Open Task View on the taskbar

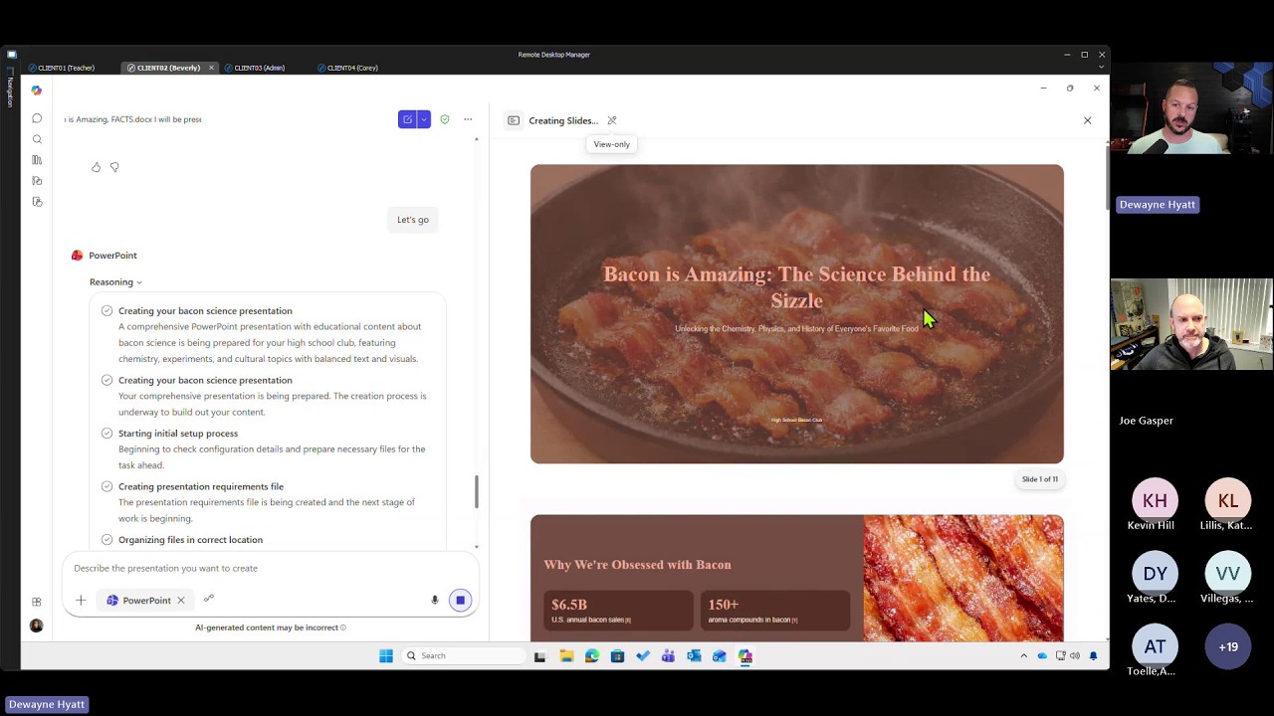click(539, 656)
